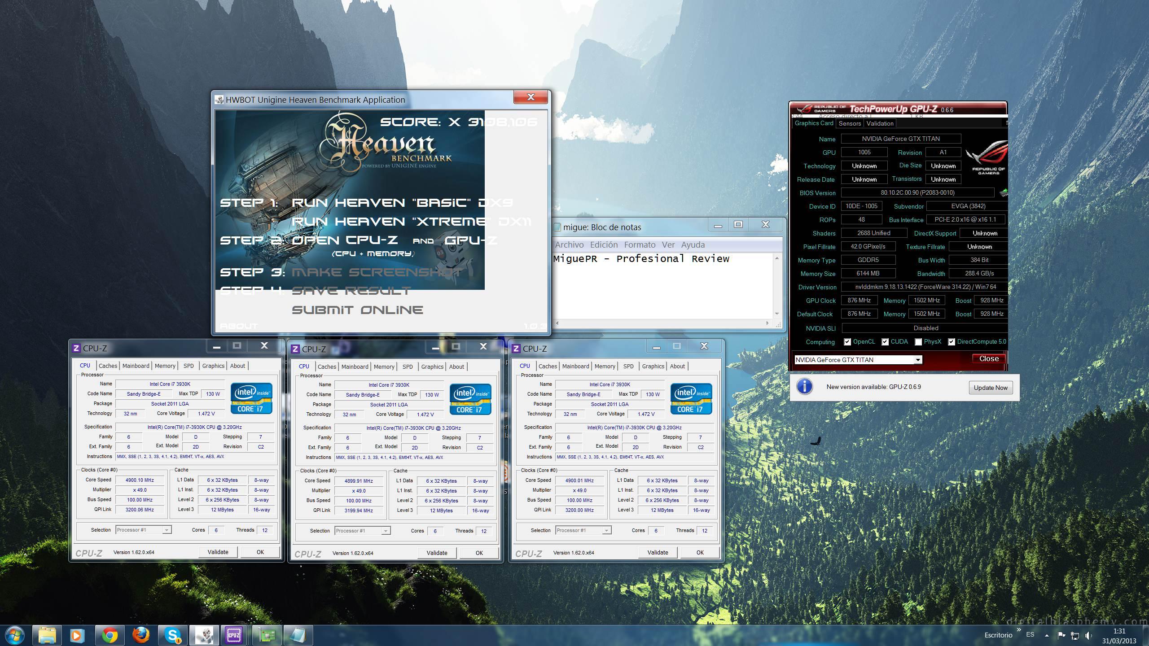The height and width of the screenshot is (646, 1149).
Task: Click the BIOS save chip icon in GPU-Z
Action: [x=1004, y=193]
